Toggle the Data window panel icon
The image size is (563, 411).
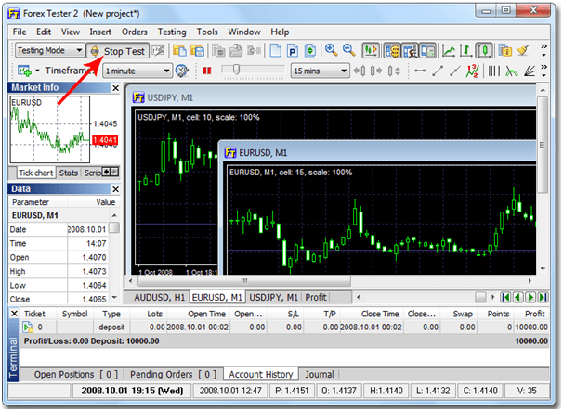pos(427,50)
